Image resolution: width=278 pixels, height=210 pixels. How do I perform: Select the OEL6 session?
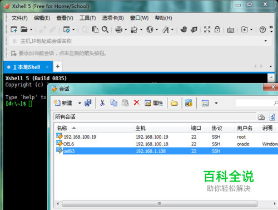coord(166,144)
